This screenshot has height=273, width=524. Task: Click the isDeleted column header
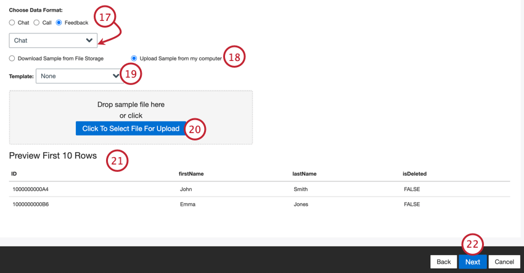pos(414,174)
